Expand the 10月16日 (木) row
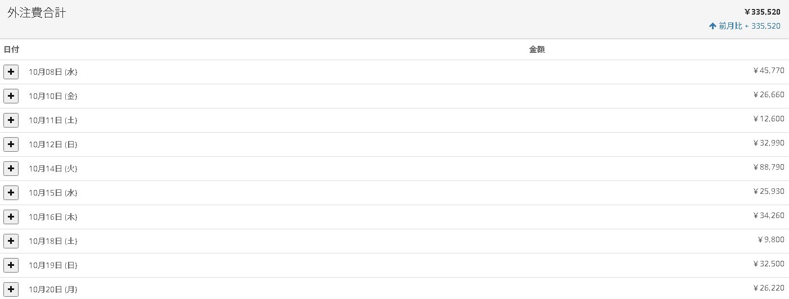 (x=11, y=217)
